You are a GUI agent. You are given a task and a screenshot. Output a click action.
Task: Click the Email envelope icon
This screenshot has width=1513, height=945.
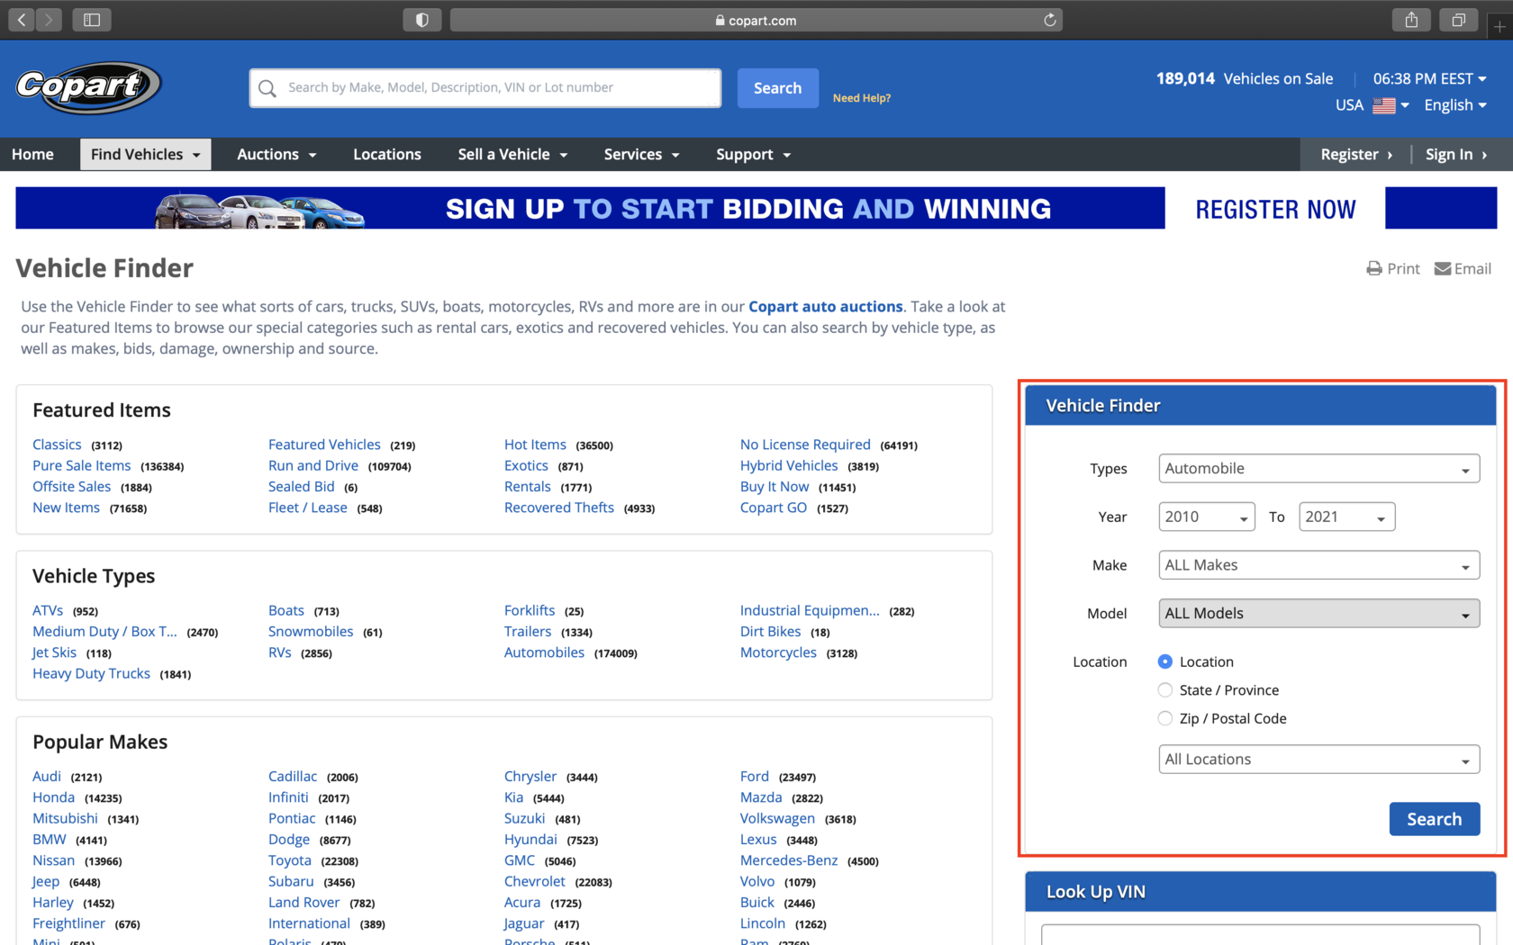(x=1443, y=268)
